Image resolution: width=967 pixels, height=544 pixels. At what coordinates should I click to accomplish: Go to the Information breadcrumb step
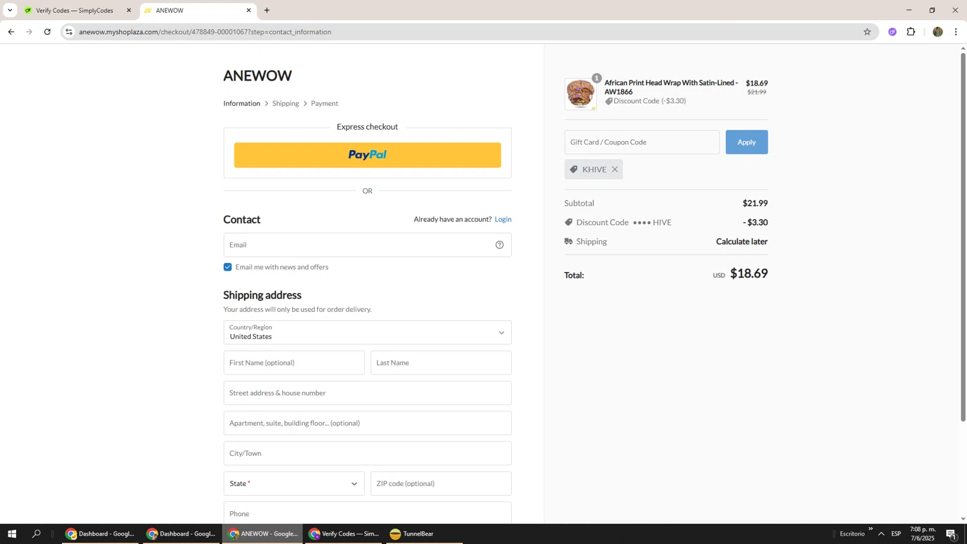242,103
